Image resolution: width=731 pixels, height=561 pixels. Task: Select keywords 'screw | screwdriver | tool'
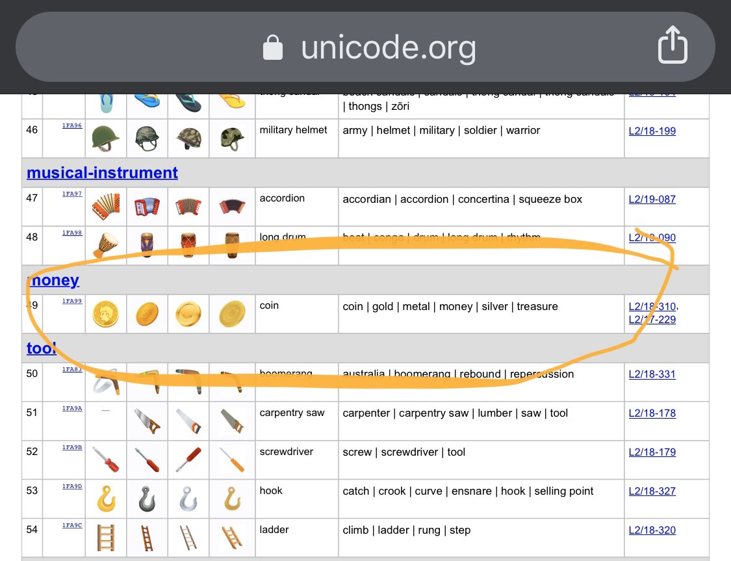(x=404, y=452)
